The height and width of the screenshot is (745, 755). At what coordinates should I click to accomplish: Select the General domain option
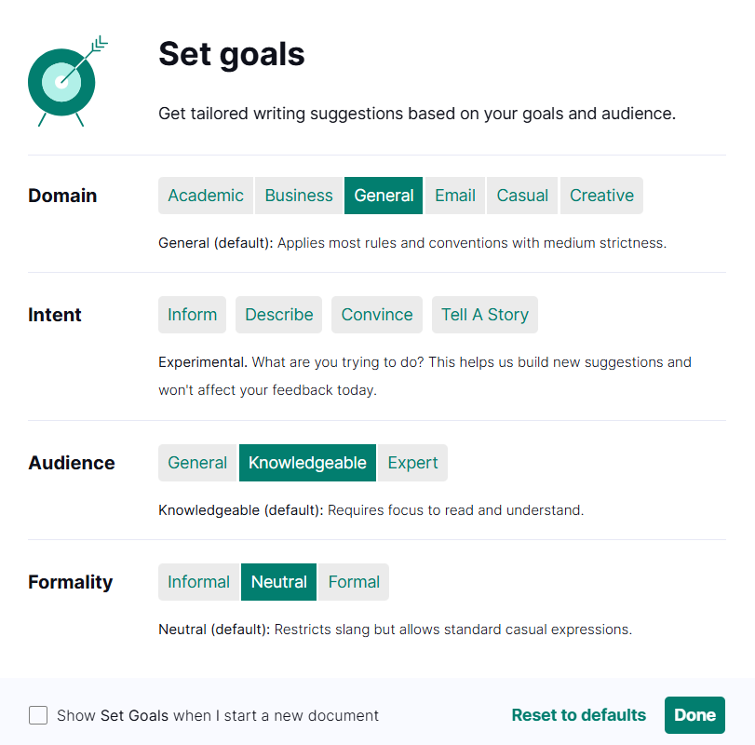384,196
